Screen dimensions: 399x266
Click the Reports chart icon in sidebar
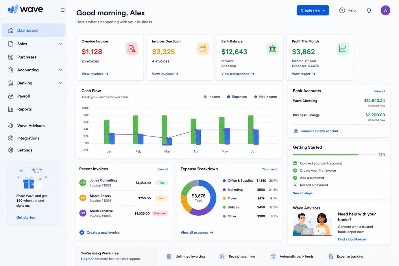click(x=11, y=109)
